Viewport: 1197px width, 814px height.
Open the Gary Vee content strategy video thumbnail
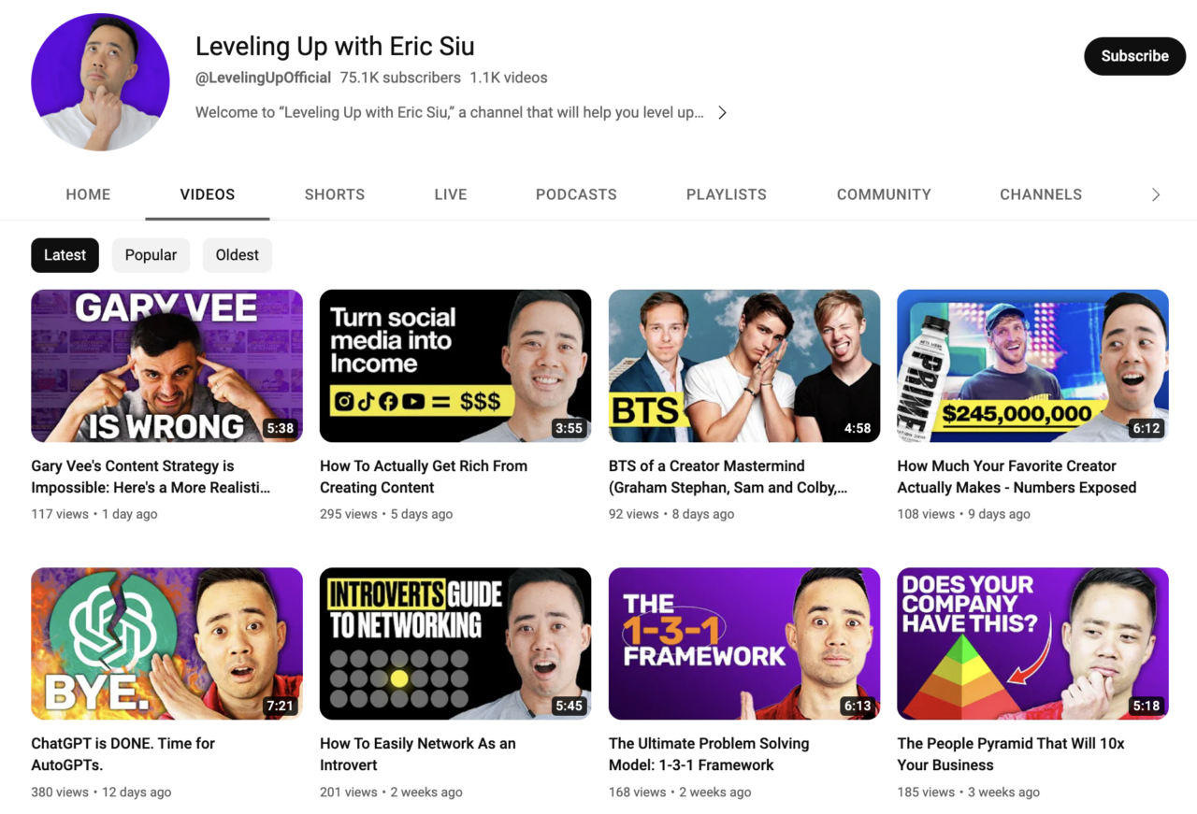(x=166, y=365)
